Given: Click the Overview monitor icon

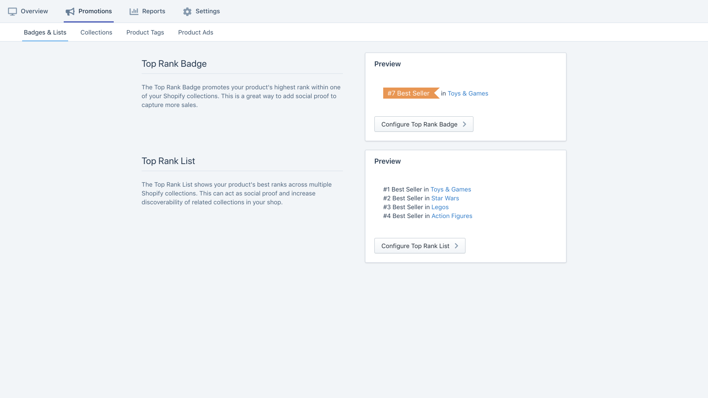Looking at the screenshot, I should tap(12, 11).
